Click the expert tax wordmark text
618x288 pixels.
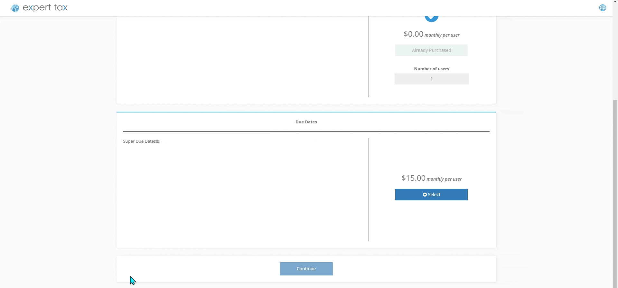(x=45, y=8)
